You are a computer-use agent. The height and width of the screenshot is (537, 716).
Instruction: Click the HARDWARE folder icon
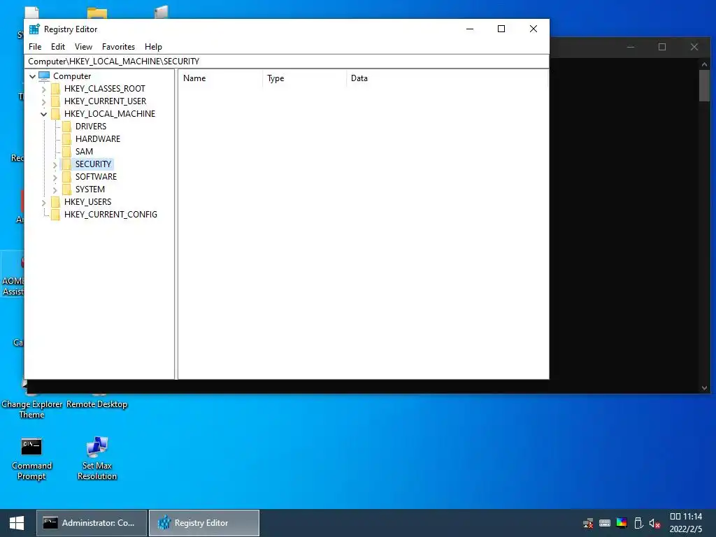coord(66,139)
